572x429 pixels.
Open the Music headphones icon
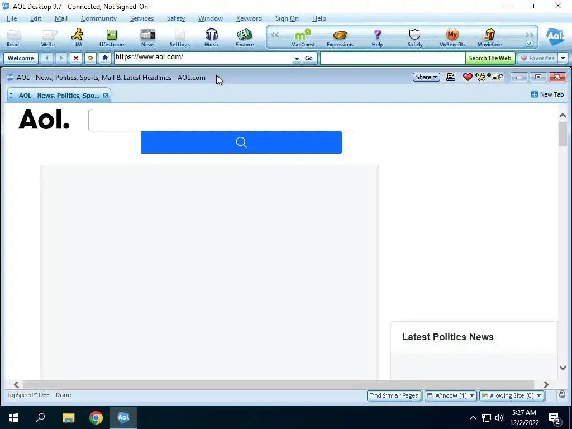click(x=212, y=38)
